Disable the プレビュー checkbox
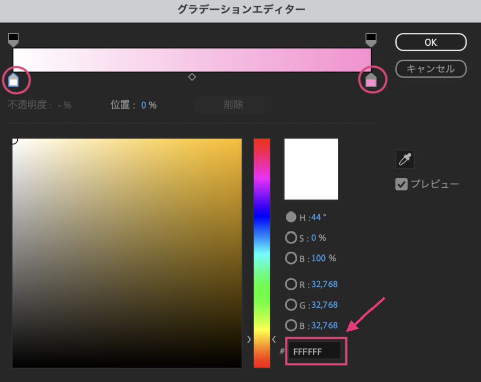 coord(401,185)
